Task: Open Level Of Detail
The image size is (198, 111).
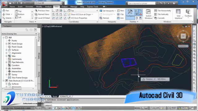Action: coord(42,18)
